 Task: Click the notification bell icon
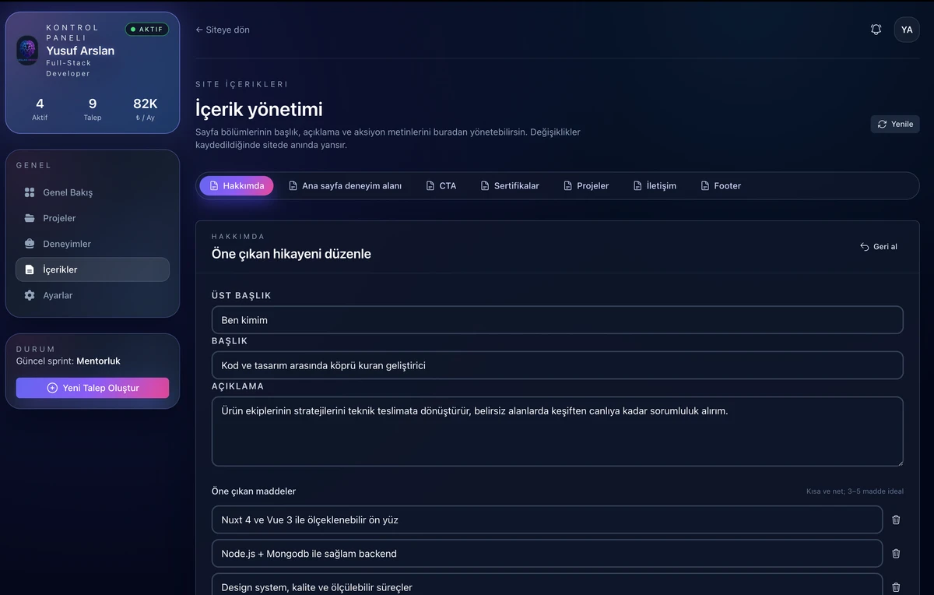tap(876, 30)
